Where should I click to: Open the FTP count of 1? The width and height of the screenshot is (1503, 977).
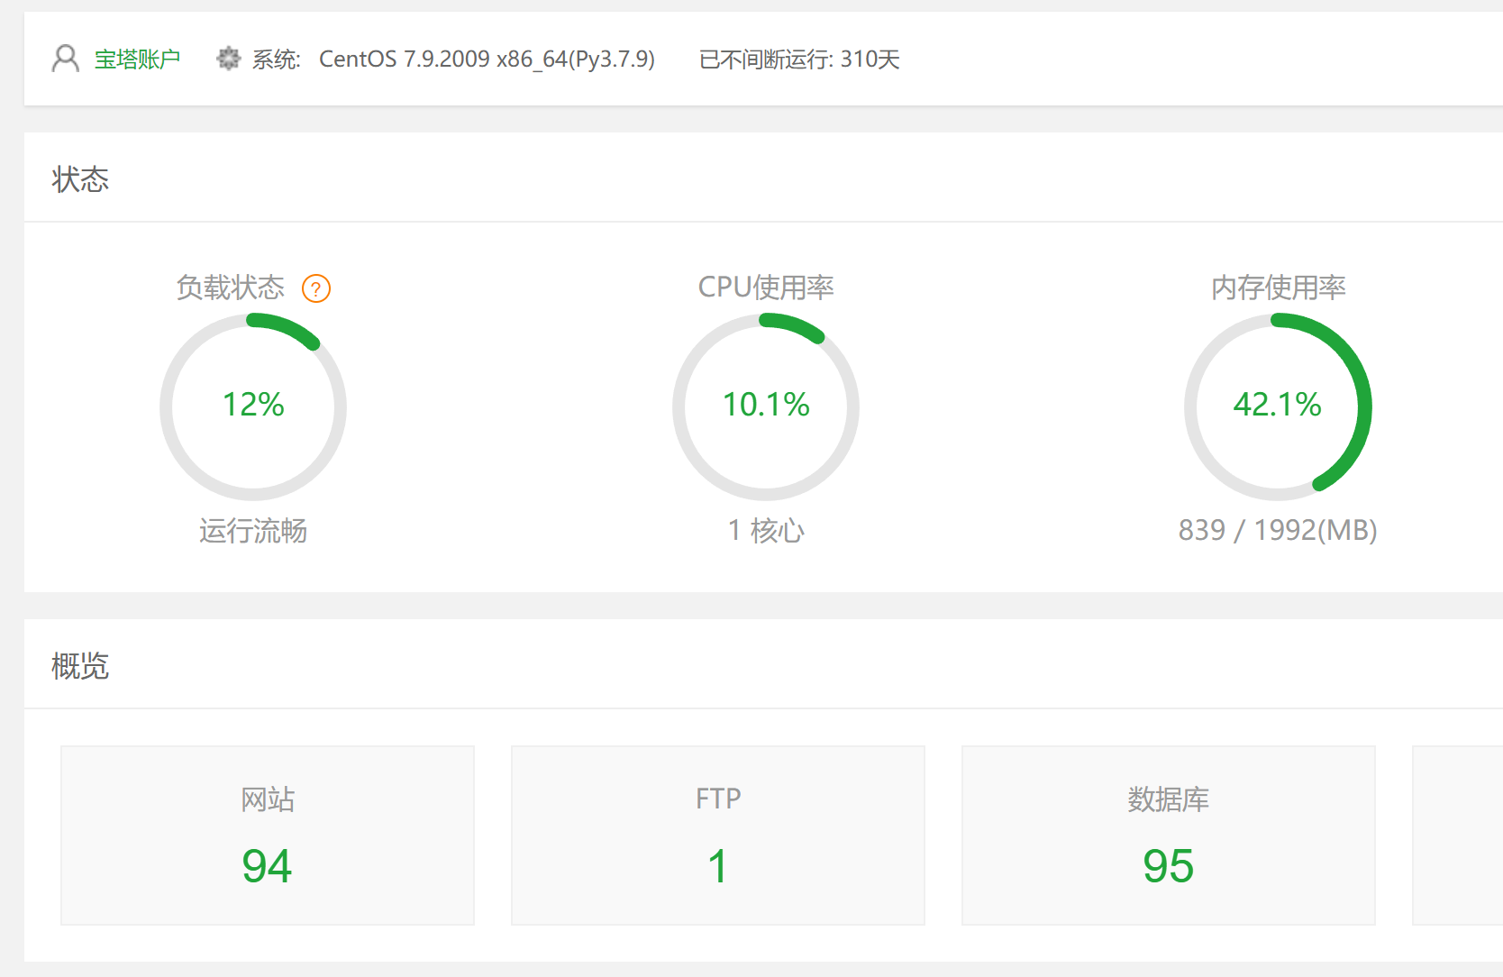(717, 865)
